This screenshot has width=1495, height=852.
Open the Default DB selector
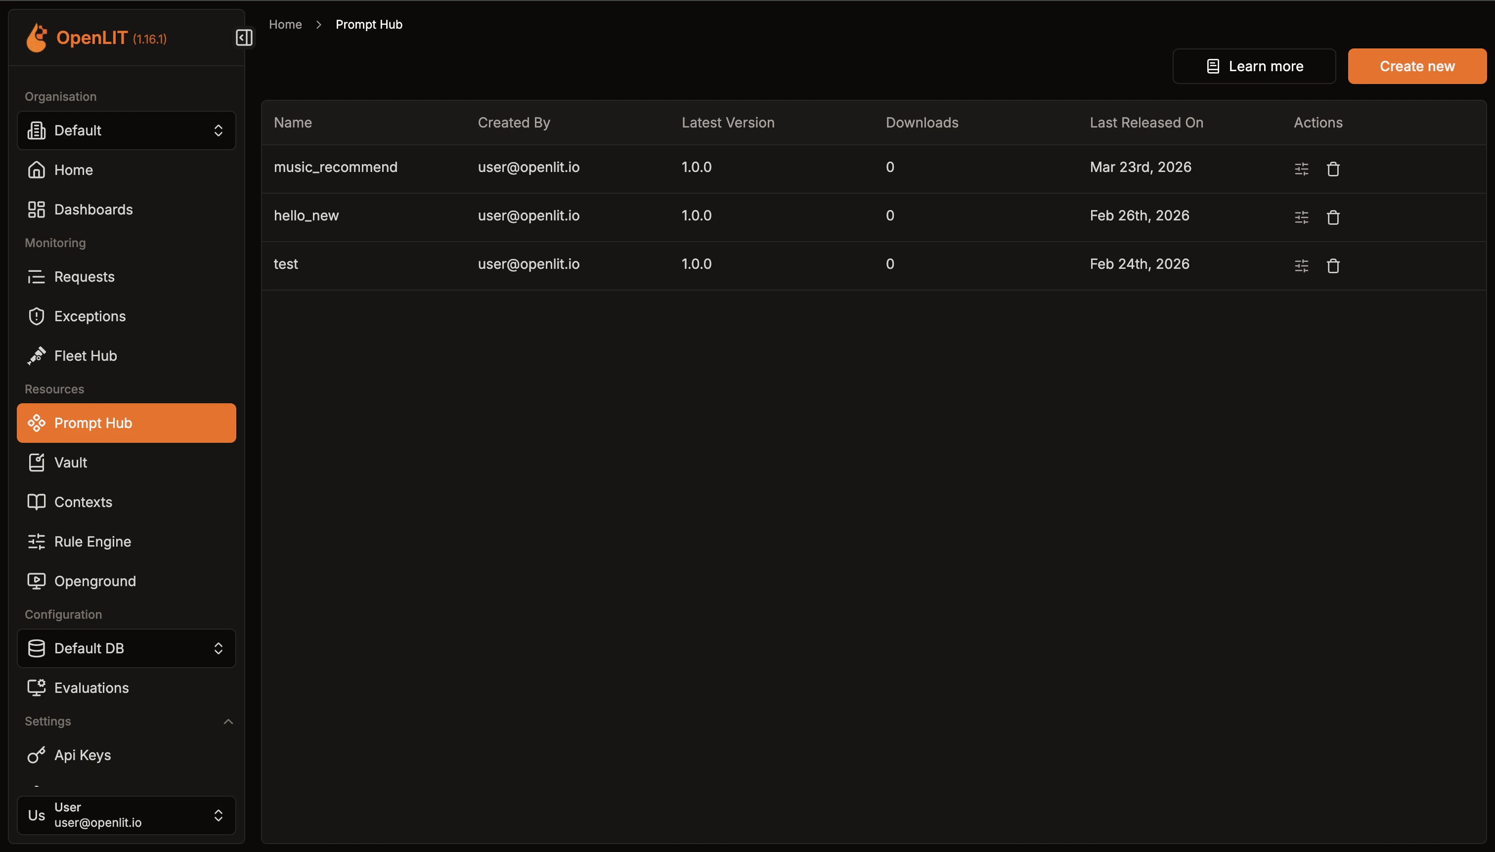click(x=127, y=648)
